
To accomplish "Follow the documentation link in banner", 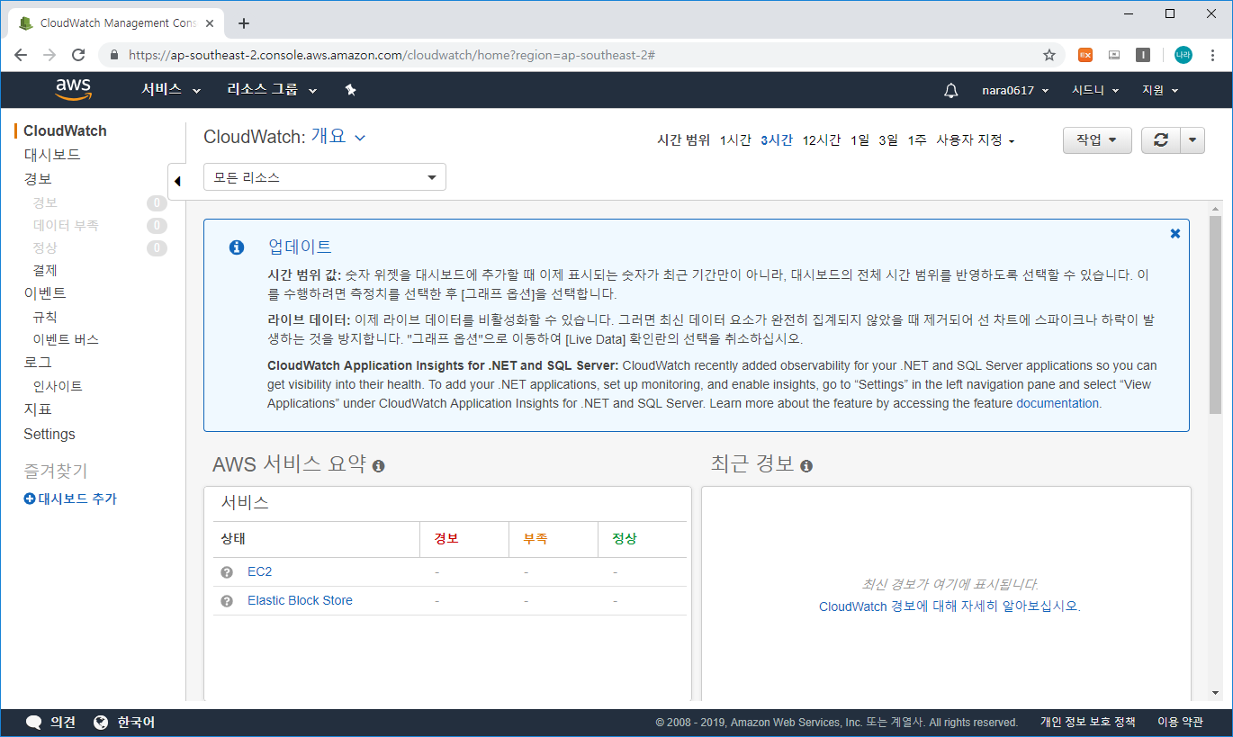I will tap(1057, 403).
